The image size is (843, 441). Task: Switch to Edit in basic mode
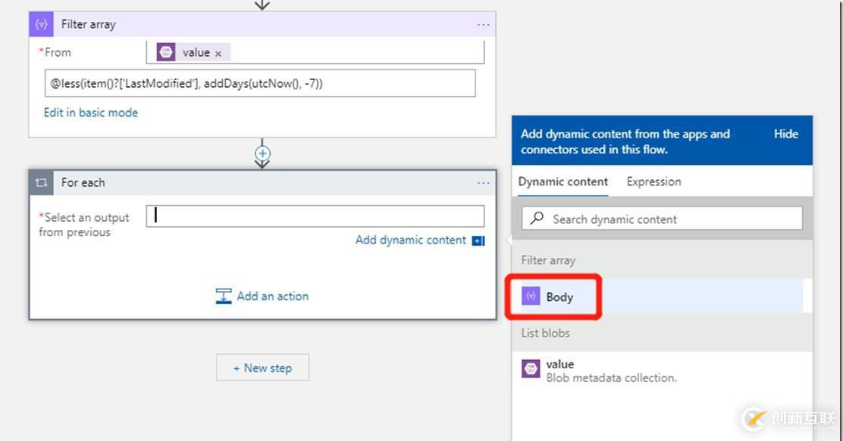coord(91,113)
